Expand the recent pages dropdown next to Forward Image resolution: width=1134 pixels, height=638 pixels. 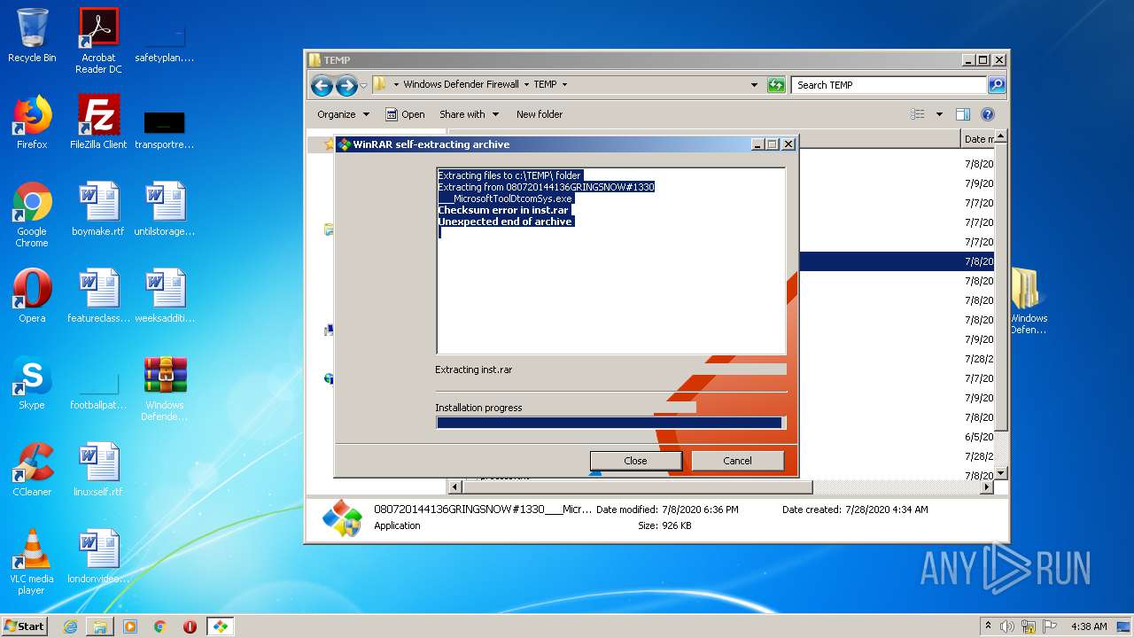363,86
